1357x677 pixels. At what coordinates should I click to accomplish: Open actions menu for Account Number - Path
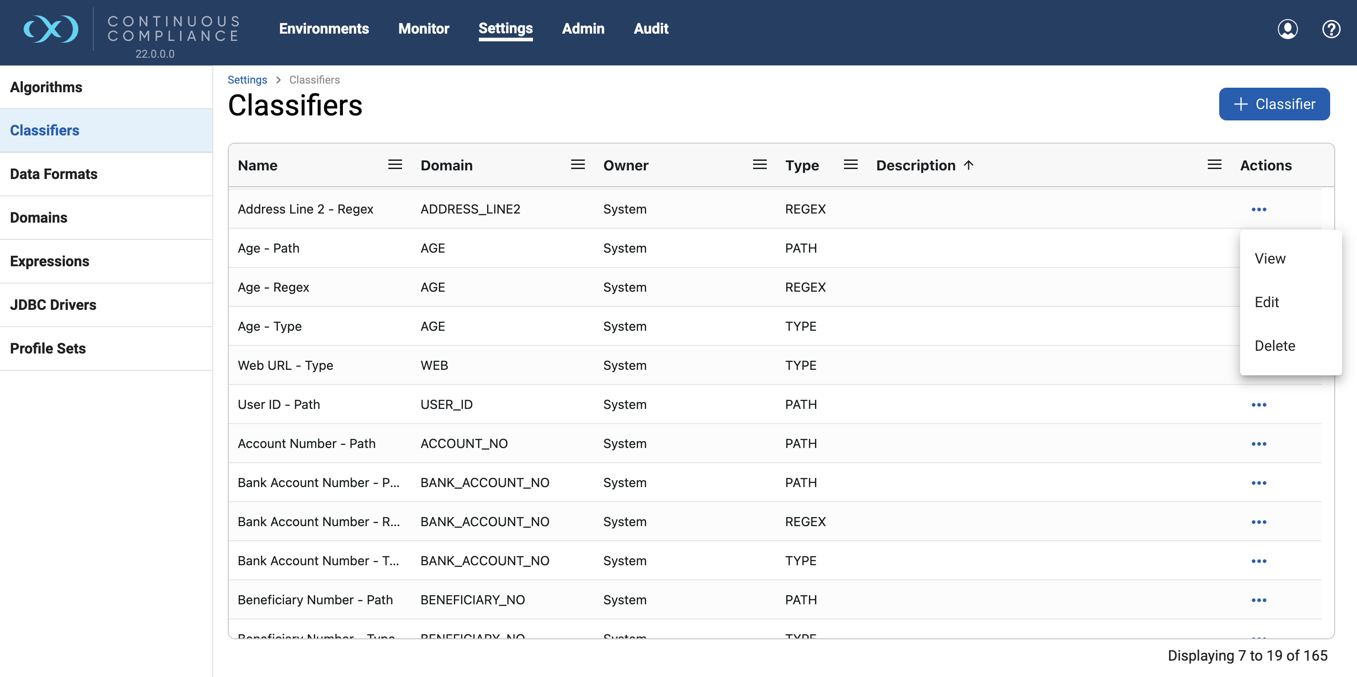pyautogui.click(x=1258, y=444)
